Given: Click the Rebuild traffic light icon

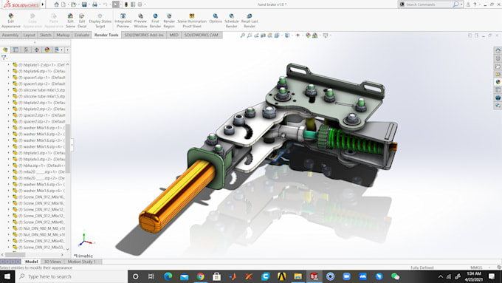Looking at the screenshot, I should point(126,4).
